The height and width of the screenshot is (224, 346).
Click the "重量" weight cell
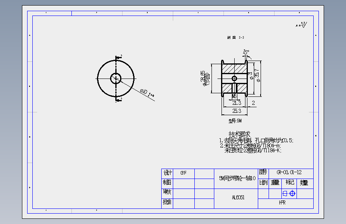pyautogui.click(x=275, y=183)
